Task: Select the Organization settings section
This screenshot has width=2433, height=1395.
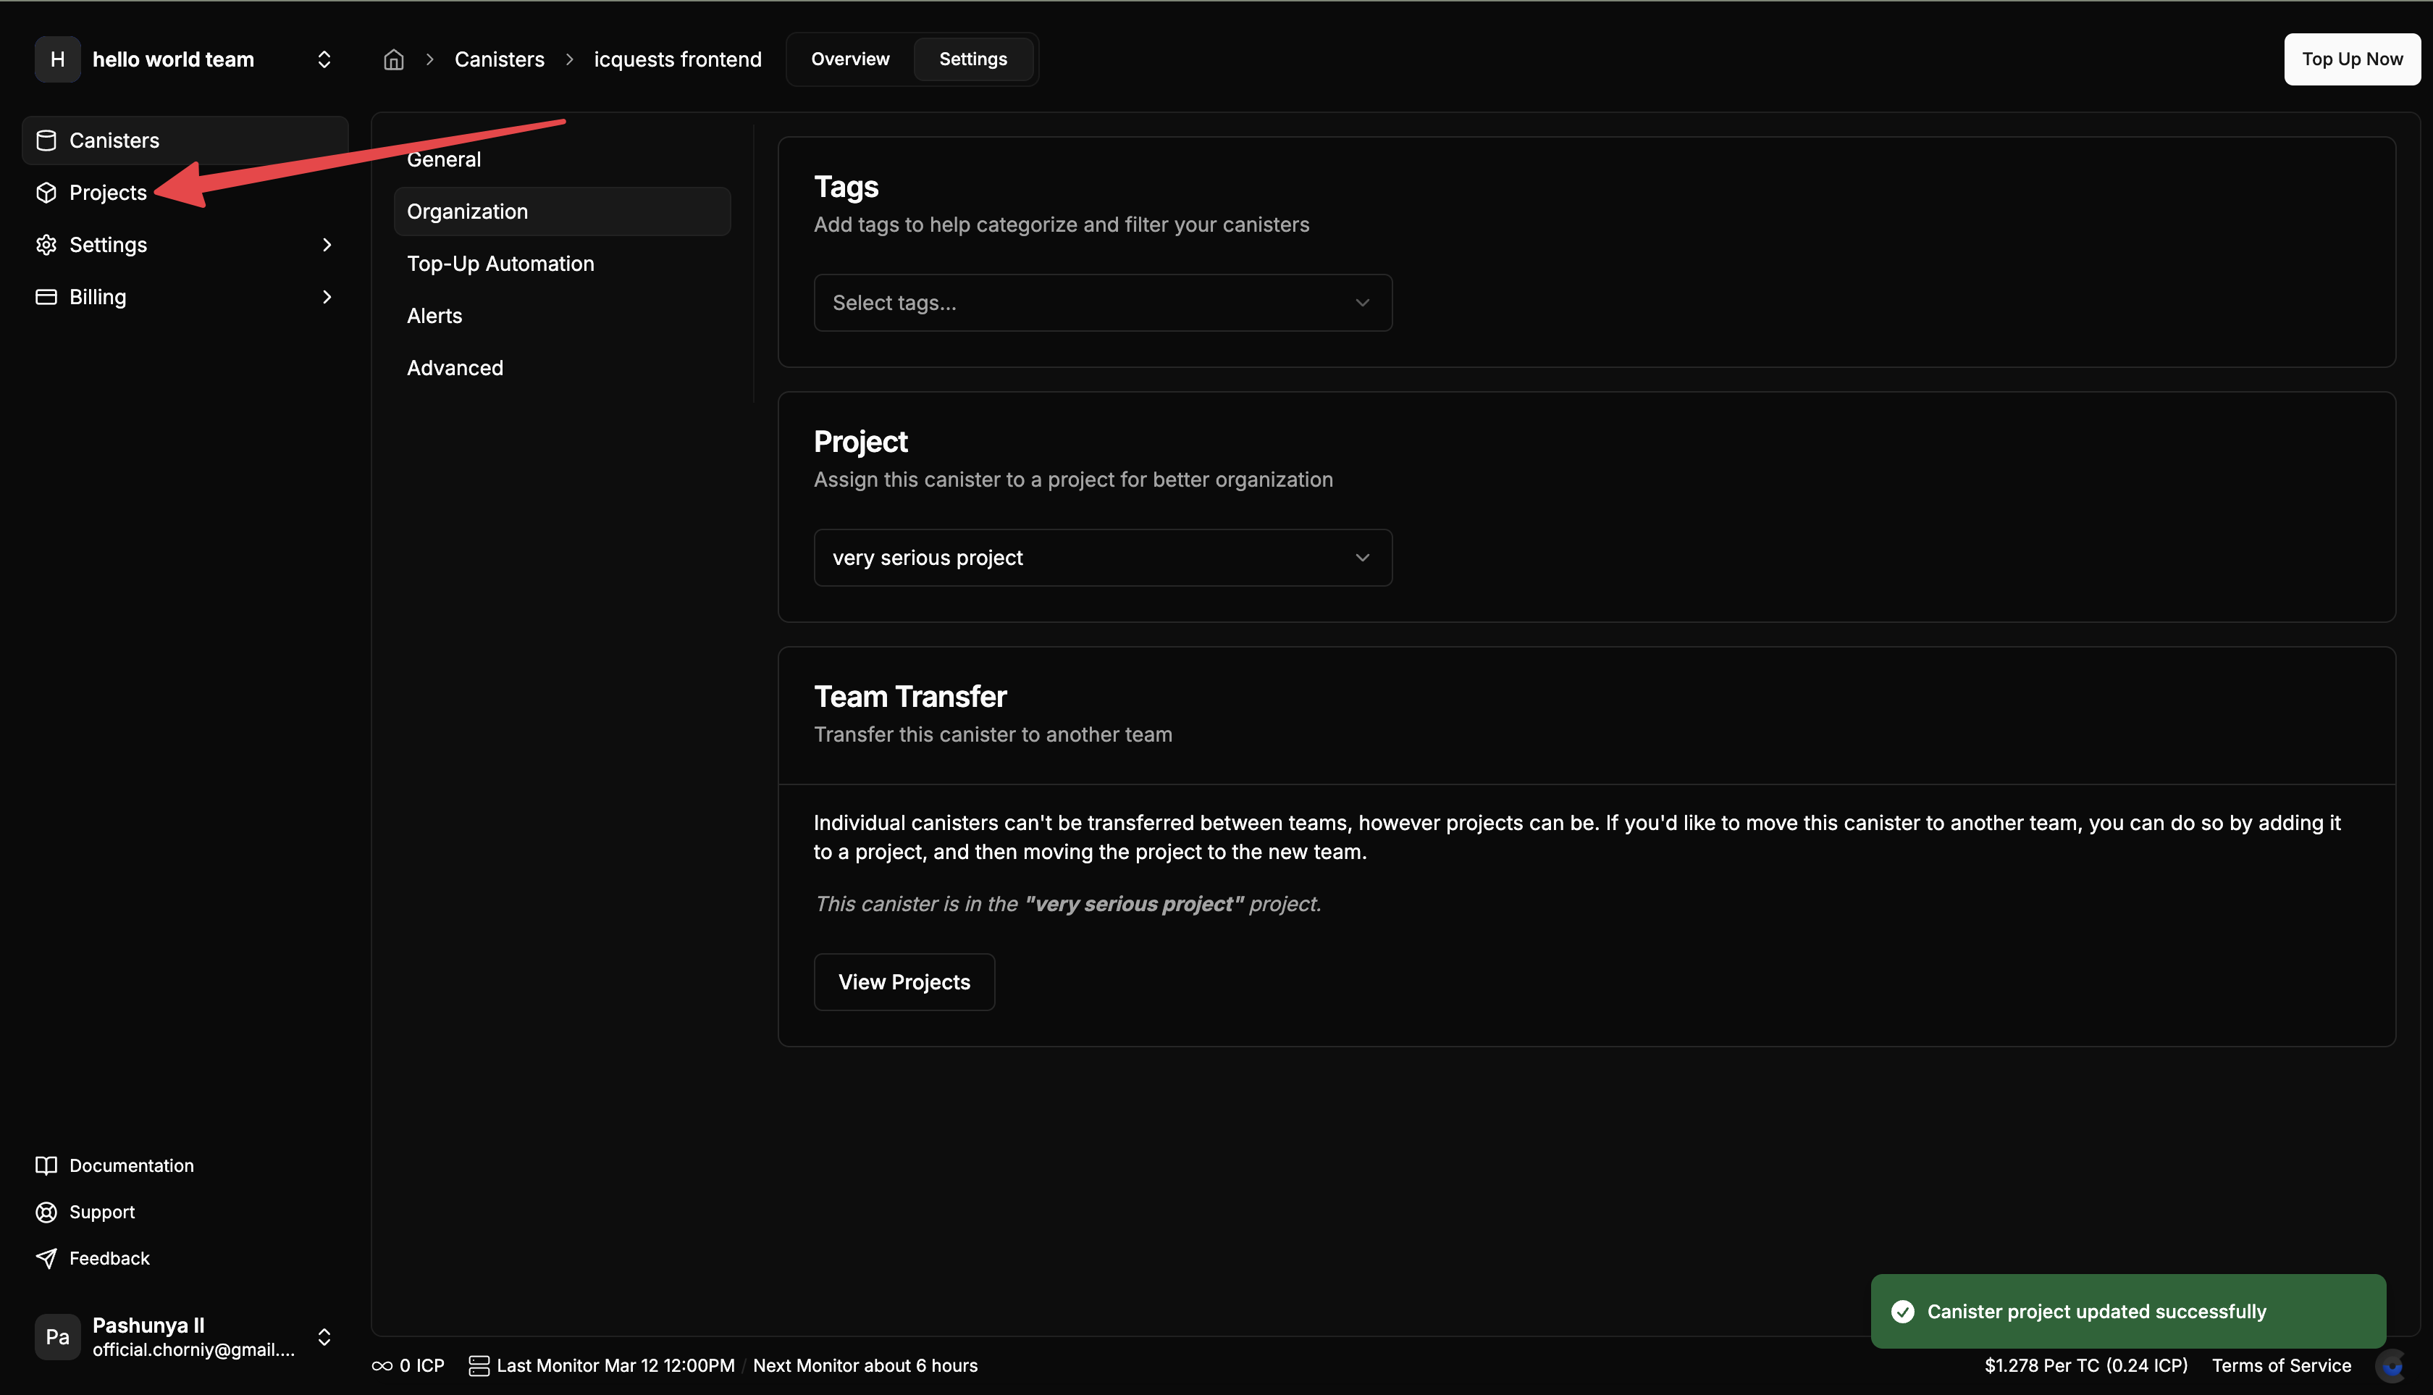Action: [x=563, y=211]
